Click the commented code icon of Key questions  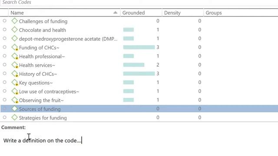(15, 83)
